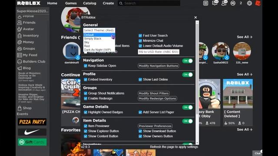278x156 pixels.
Task: Toggle Enable Redesign checkbox
Action: 86,98
